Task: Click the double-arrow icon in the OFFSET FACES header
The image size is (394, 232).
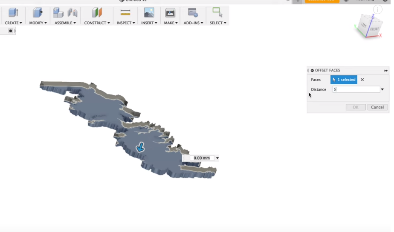Action: pyautogui.click(x=386, y=71)
